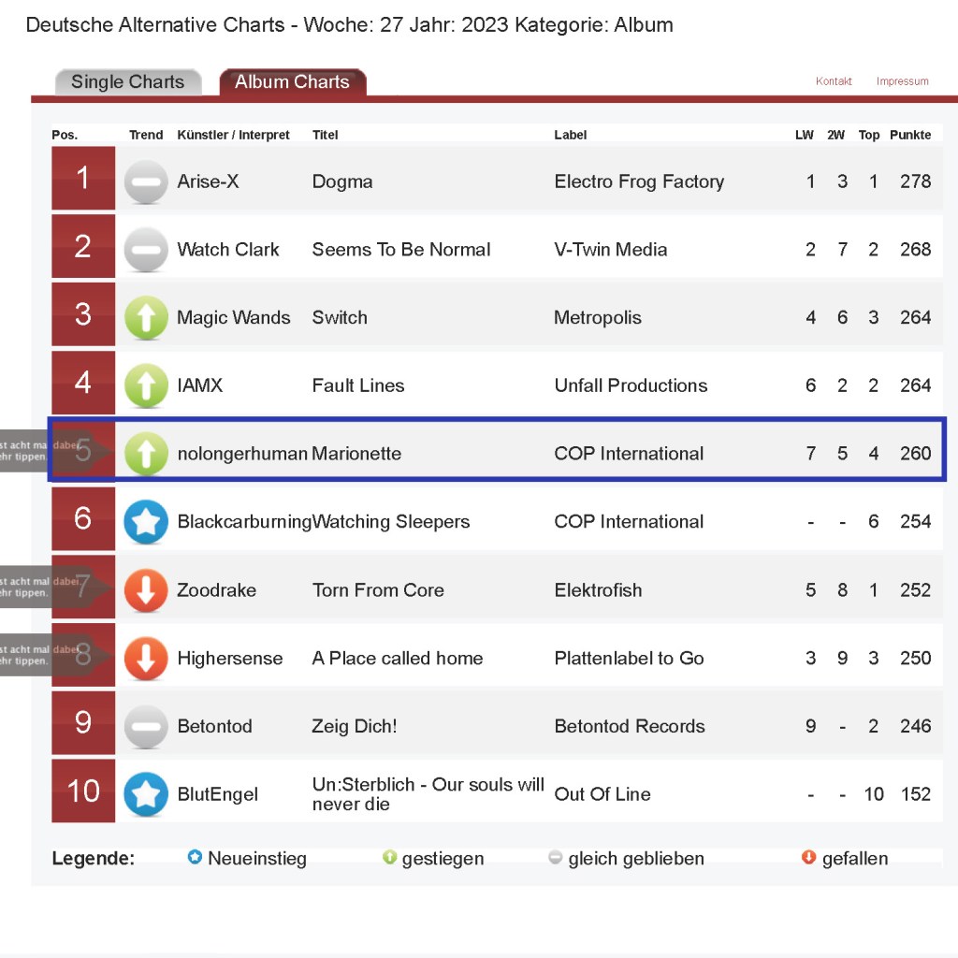
Task: Click red down arrow beside Zoodrake
Action: click(x=146, y=590)
